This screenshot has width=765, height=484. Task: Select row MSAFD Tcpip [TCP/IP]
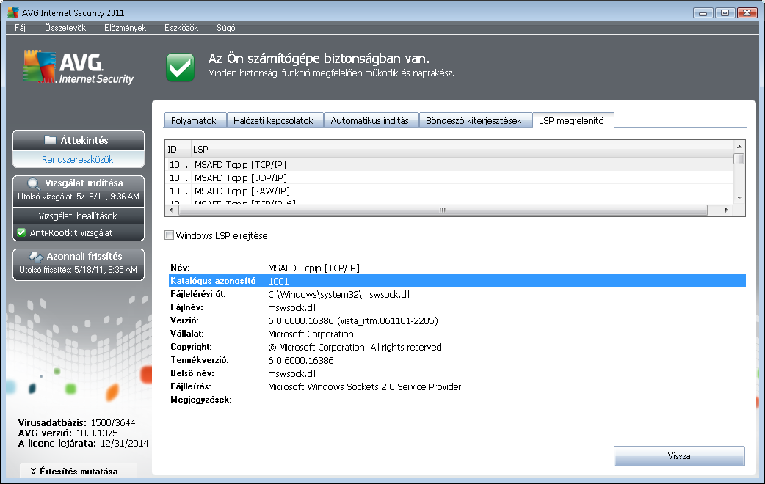click(x=449, y=165)
